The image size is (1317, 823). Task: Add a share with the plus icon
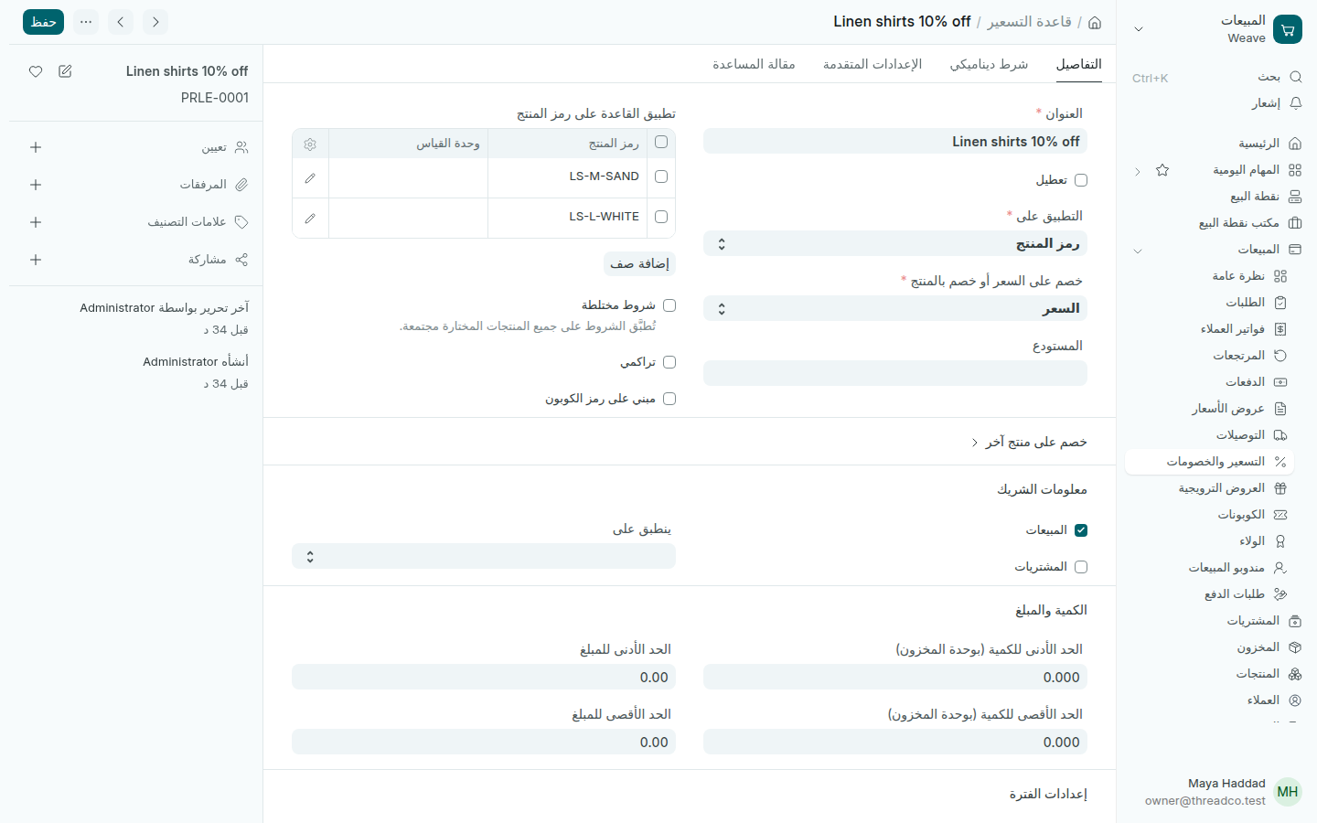pos(36,260)
